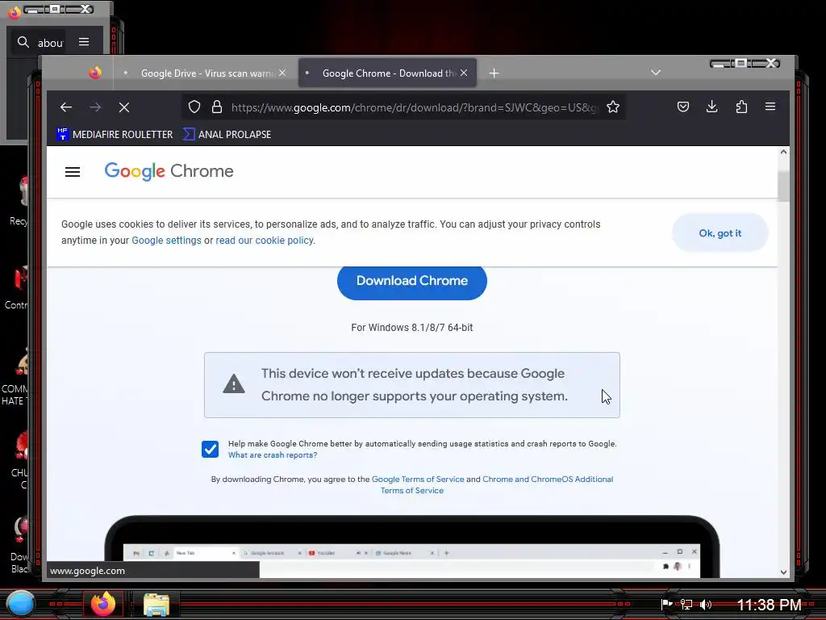Screen dimensions: 826x620
Task: Select the Google Chrome Download tab
Action: pyautogui.click(x=389, y=73)
